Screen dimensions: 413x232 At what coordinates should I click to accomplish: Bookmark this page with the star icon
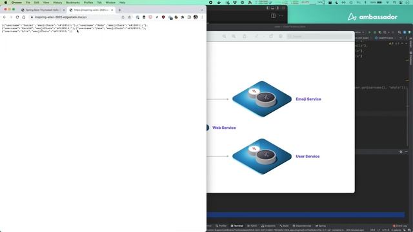(129, 17)
